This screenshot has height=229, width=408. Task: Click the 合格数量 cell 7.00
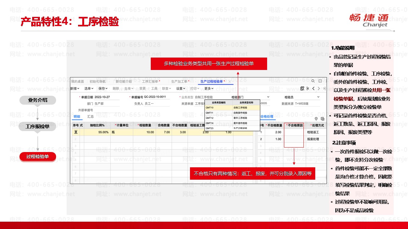164,132
